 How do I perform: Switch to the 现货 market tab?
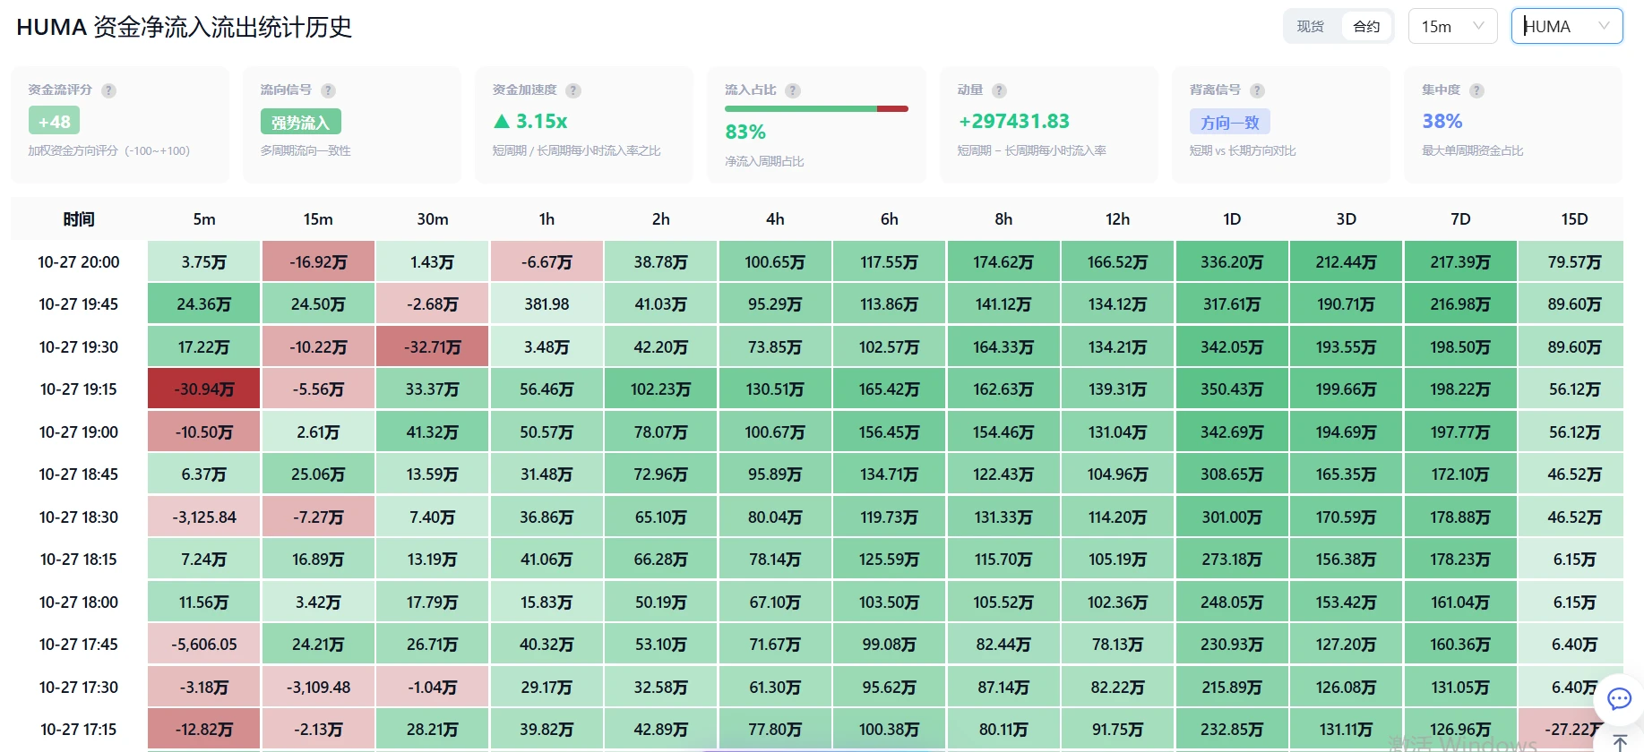[x=1311, y=27]
